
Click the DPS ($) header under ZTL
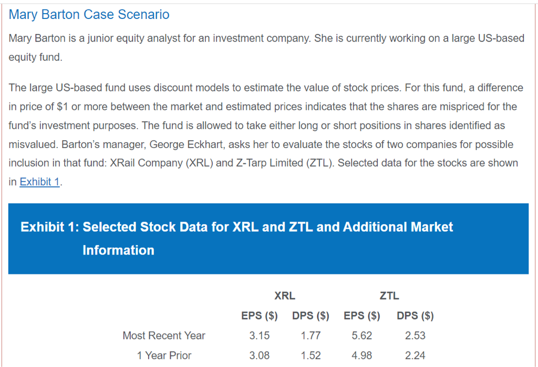415,316
